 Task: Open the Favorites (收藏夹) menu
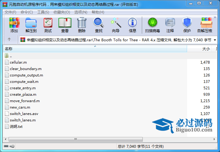pyautogui.click(x=62, y=12)
